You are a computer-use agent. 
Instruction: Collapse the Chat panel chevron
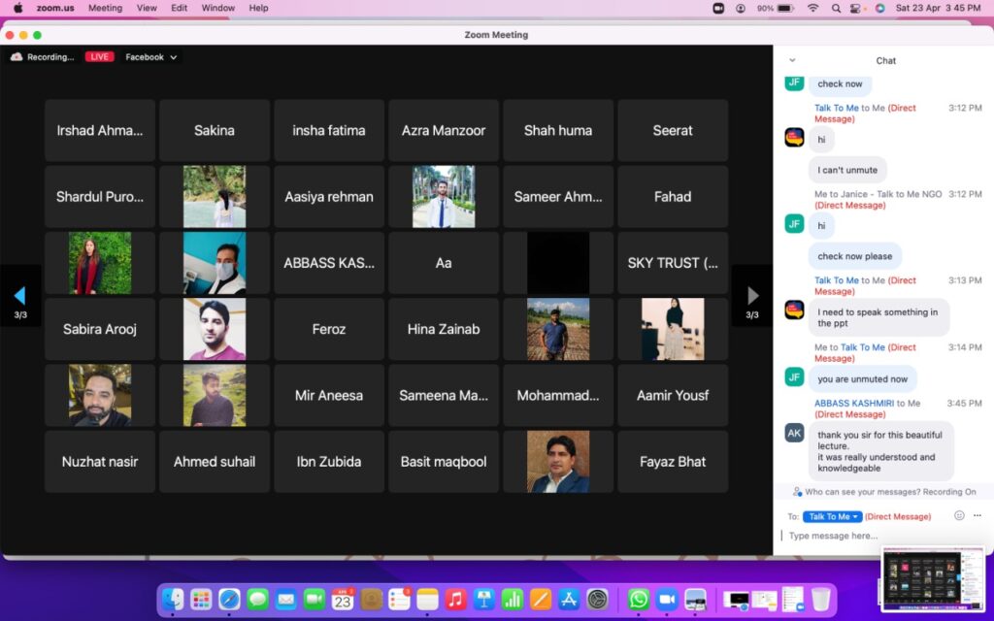[792, 60]
